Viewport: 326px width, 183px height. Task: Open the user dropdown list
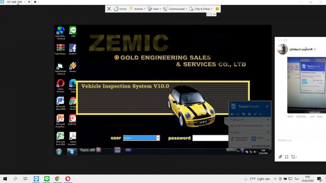(158, 138)
